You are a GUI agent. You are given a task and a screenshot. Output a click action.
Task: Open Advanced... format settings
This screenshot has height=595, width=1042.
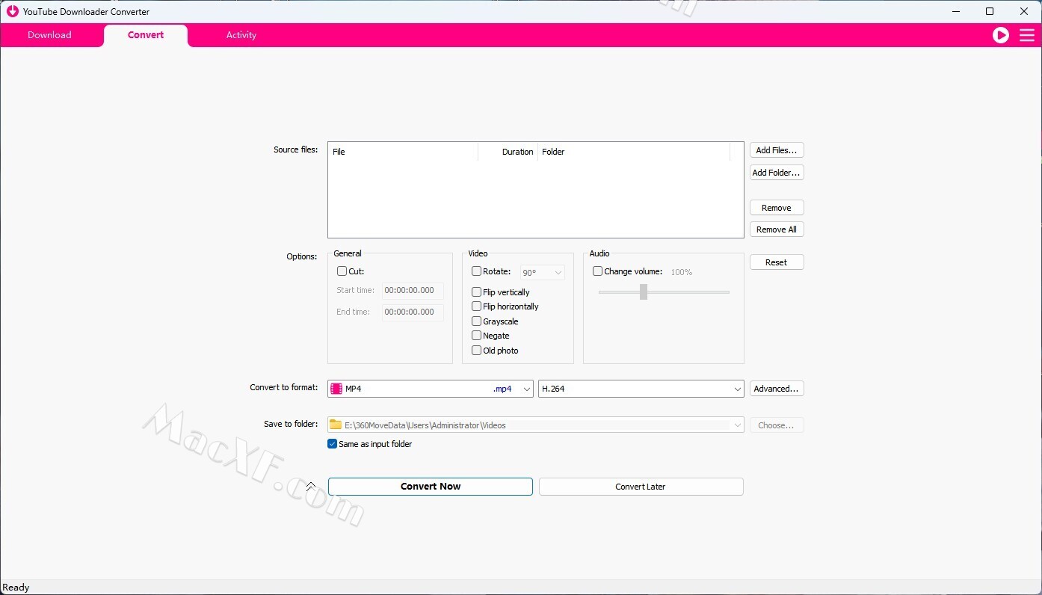tap(777, 389)
